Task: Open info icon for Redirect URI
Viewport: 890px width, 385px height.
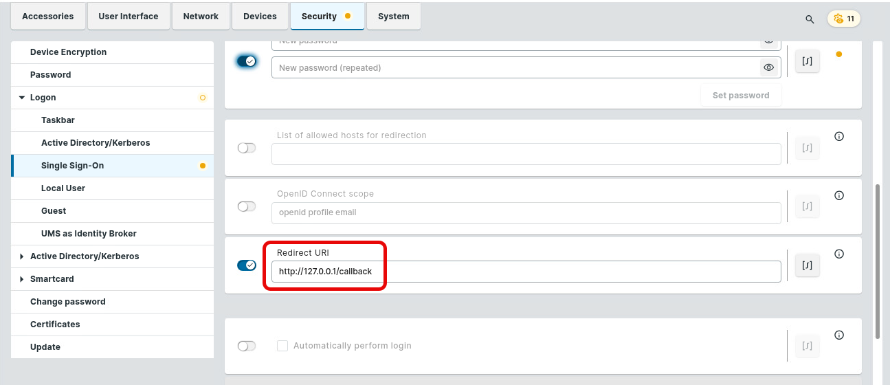Action: [x=838, y=254]
